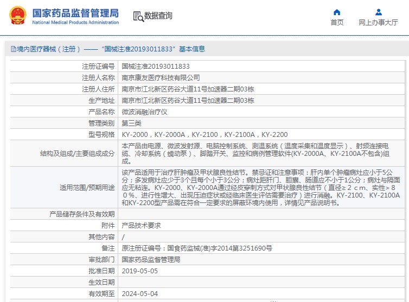Click the 注册人住所 address value
This screenshot has width=409, height=302.
pyautogui.click(x=188, y=89)
